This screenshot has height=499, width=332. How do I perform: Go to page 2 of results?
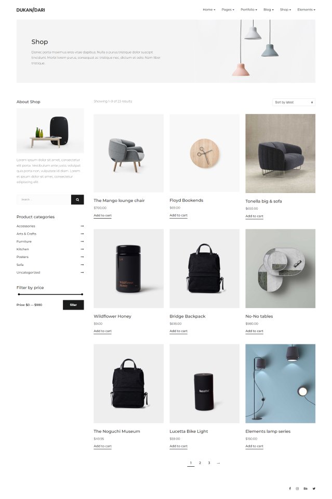point(200,463)
